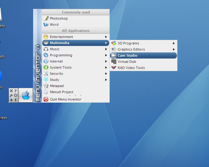This screenshot has width=209, height=167.
Task: Expand the 3D Programs submenu arrow
Action: (x=174, y=43)
